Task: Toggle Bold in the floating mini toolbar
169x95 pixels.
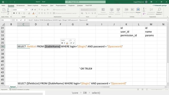Action: tap(62, 43)
